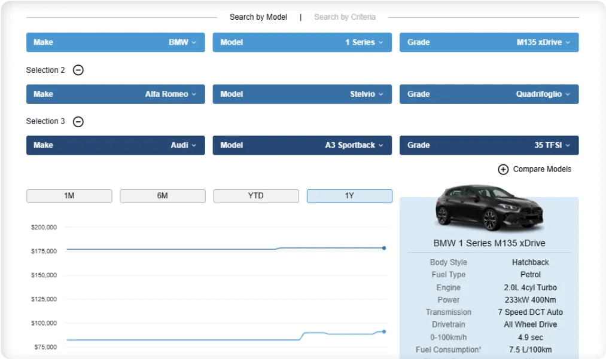This screenshot has width=606, height=359.
Task: Click the BMW 1 Series M135 xDrive title
Action: click(489, 243)
